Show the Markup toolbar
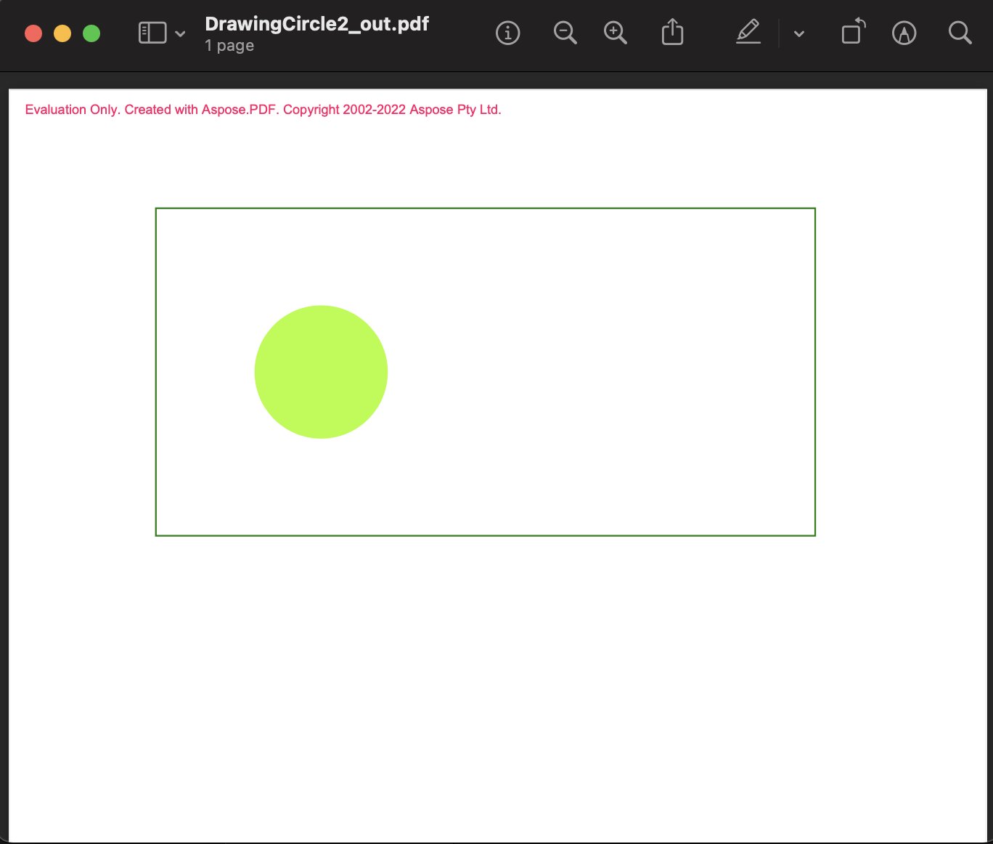The width and height of the screenshot is (993, 844). coord(904,33)
